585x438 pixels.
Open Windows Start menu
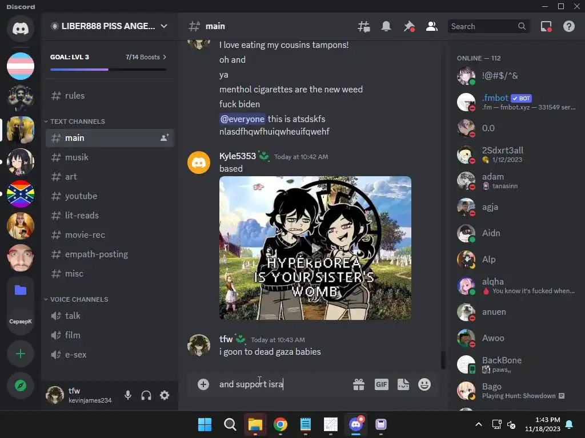[x=205, y=424]
